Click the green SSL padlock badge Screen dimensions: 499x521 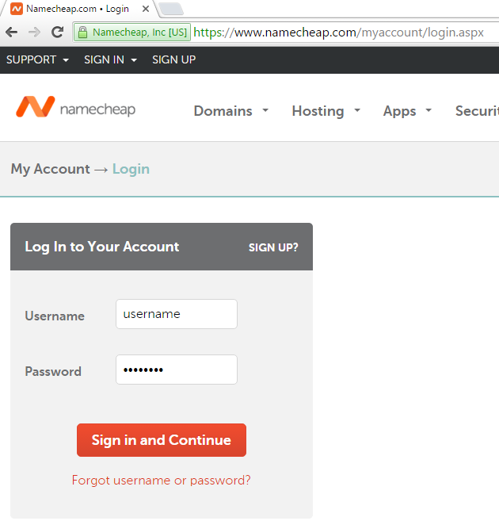(x=131, y=33)
